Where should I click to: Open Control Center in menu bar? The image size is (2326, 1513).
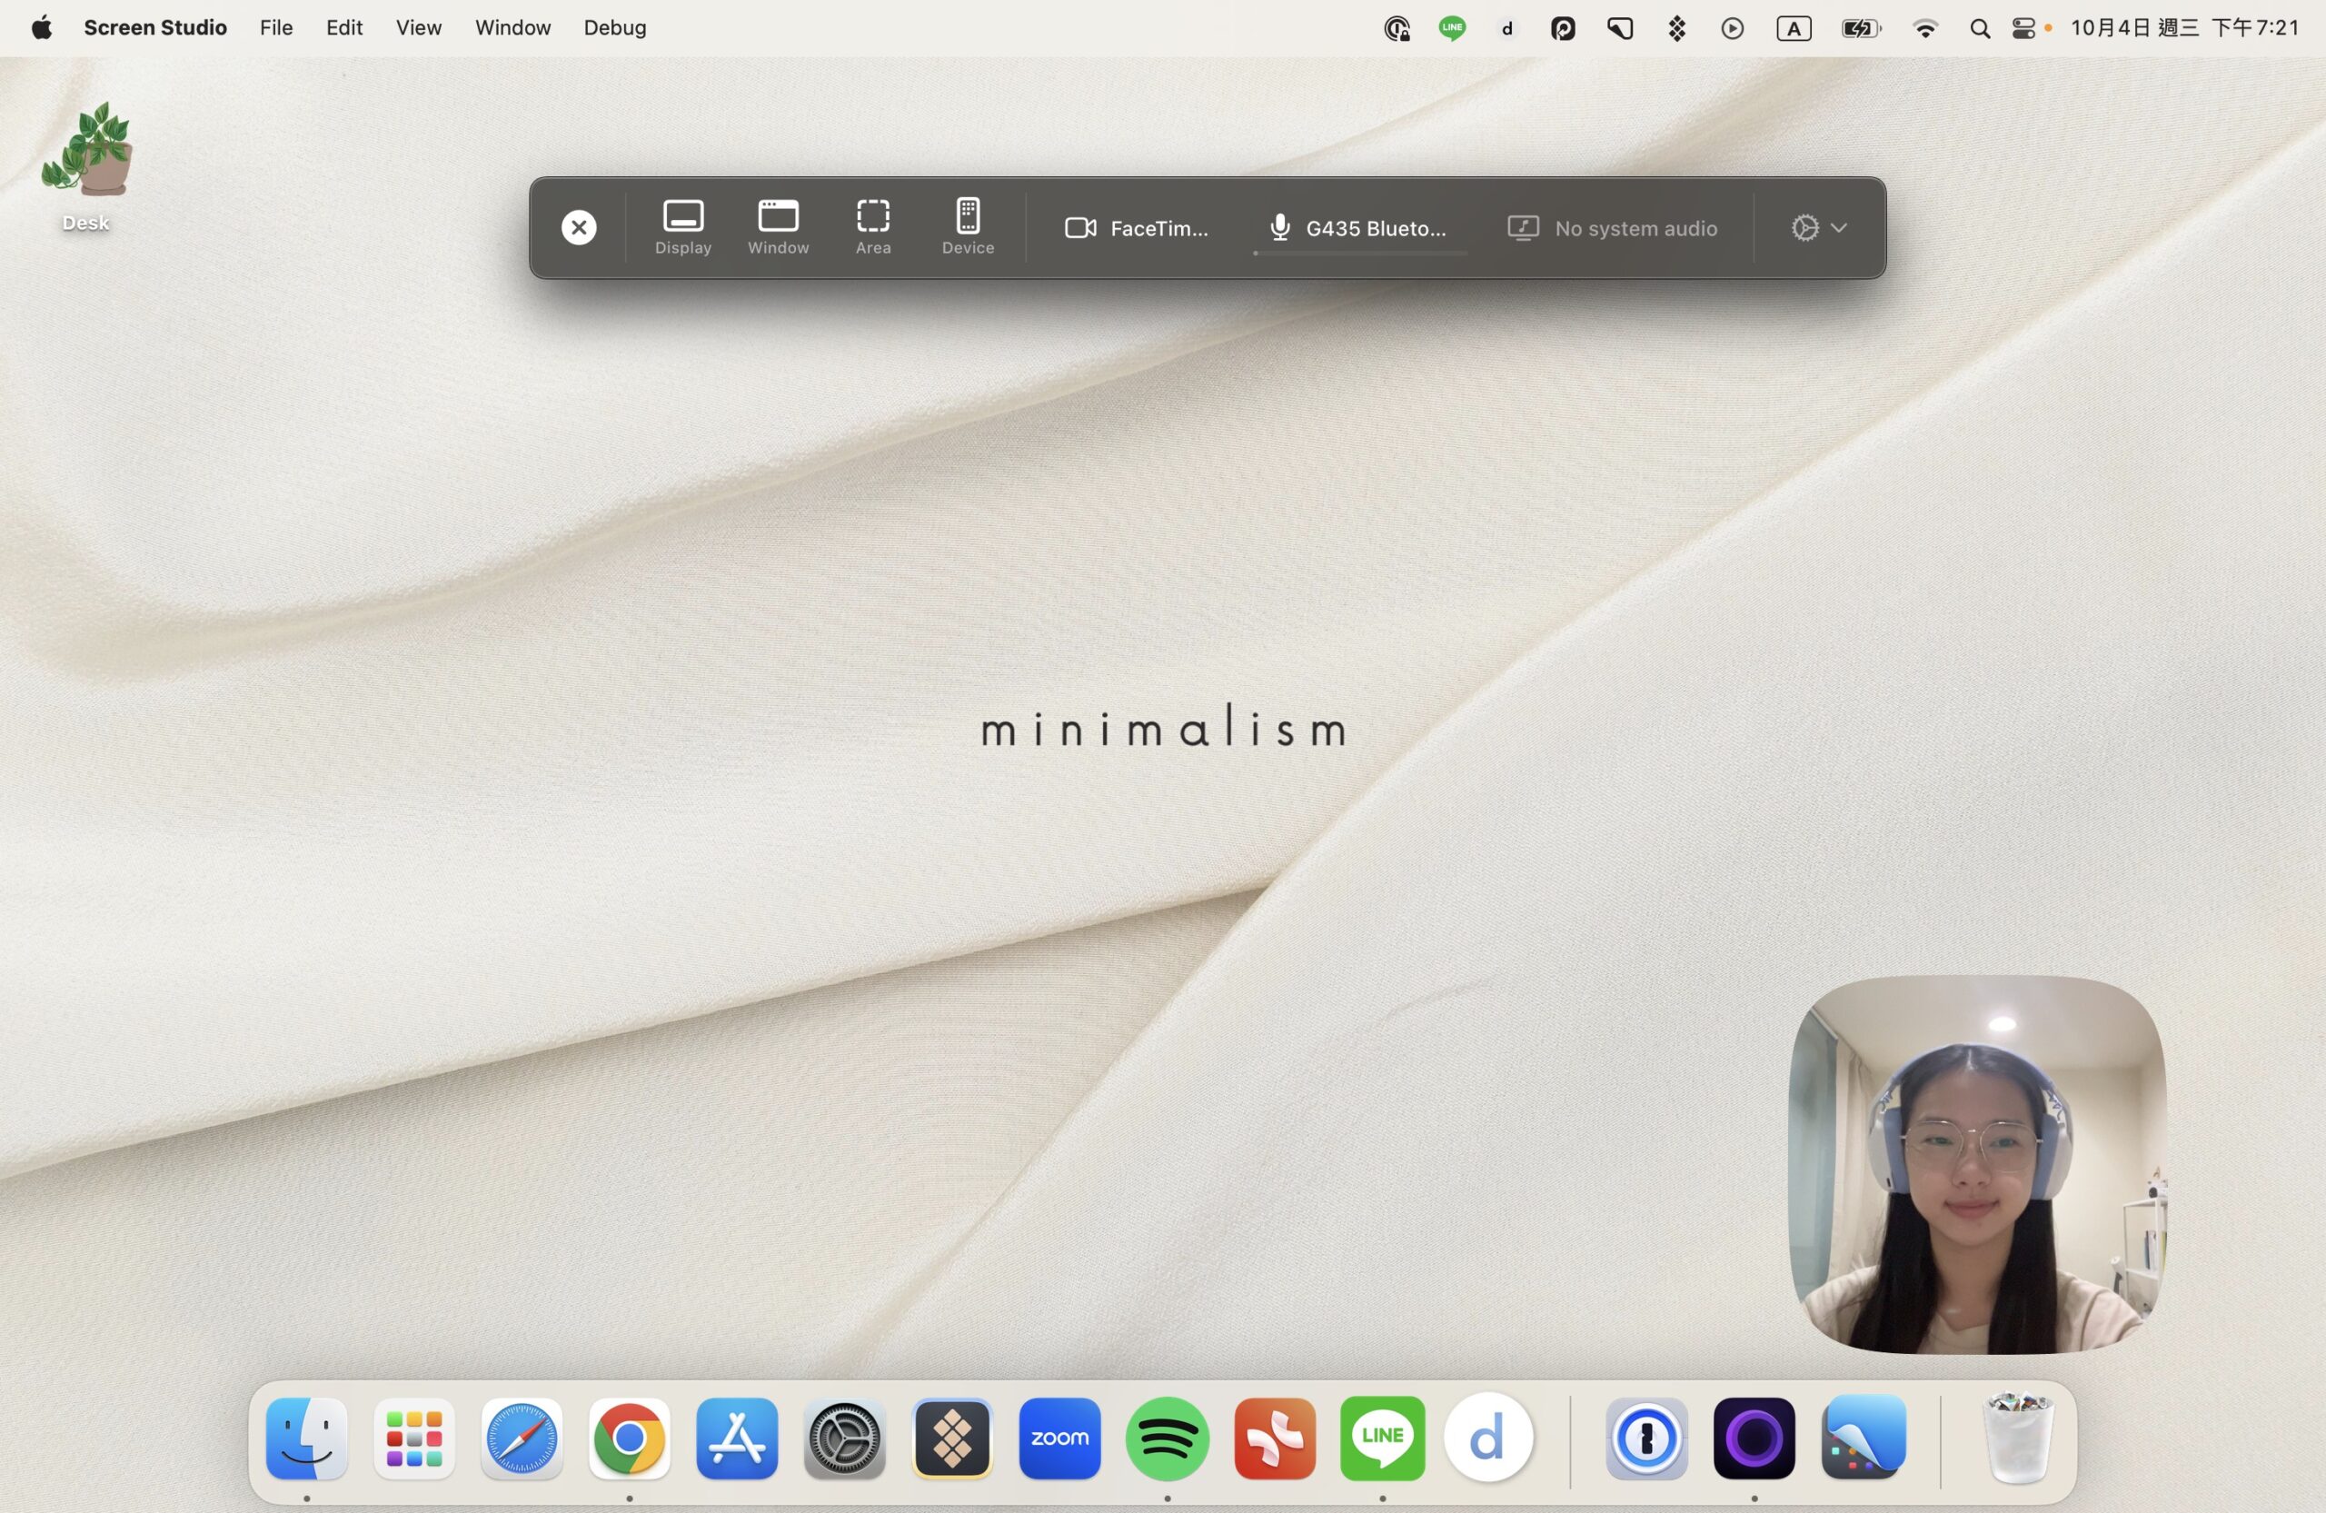[2023, 28]
